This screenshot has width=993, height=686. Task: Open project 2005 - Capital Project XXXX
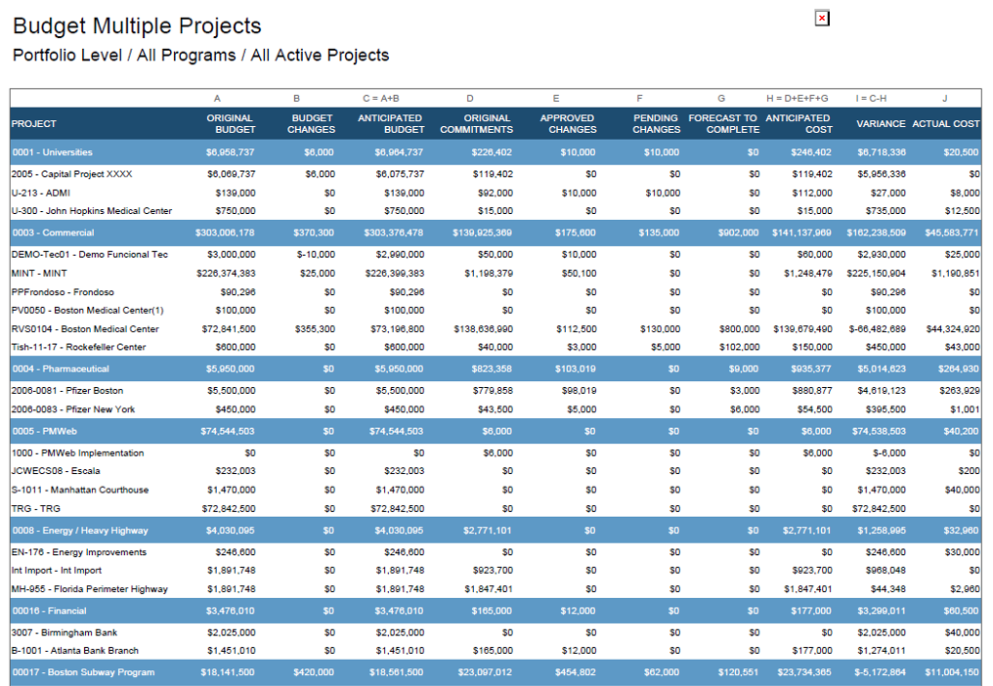click(x=71, y=174)
